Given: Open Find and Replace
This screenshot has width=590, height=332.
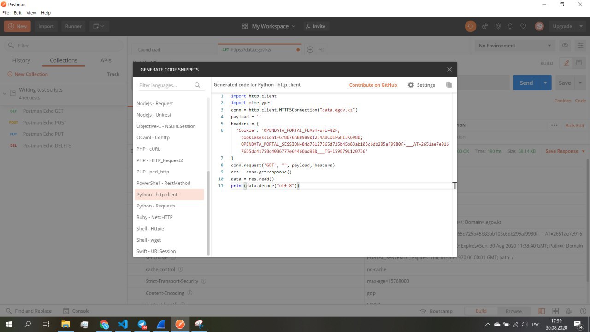Looking at the screenshot, I should [x=29, y=311].
